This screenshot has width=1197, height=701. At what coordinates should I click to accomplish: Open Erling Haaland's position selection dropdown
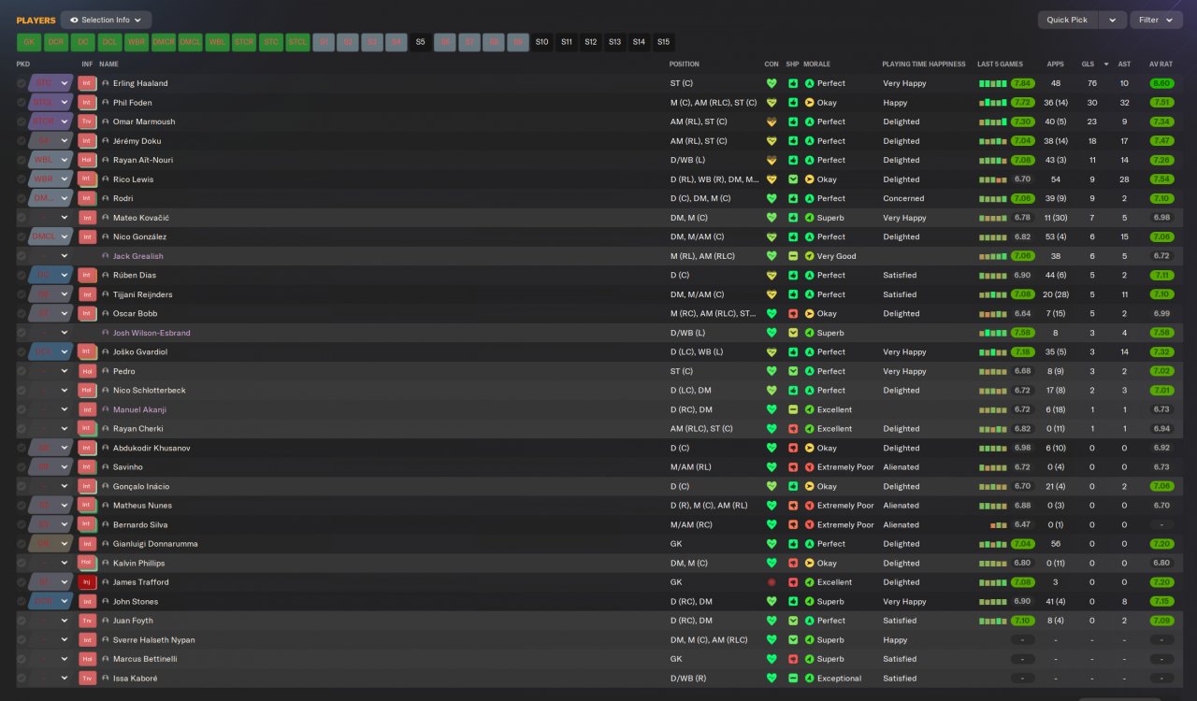pyautogui.click(x=50, y=83)
